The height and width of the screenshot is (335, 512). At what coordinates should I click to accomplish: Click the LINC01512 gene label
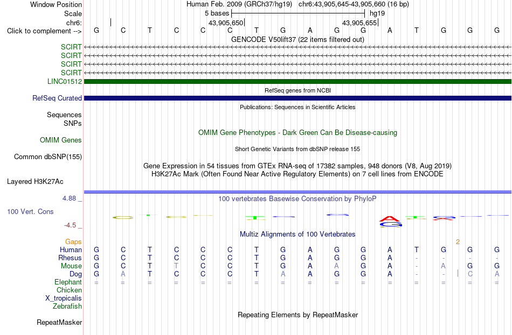point(65,82)
